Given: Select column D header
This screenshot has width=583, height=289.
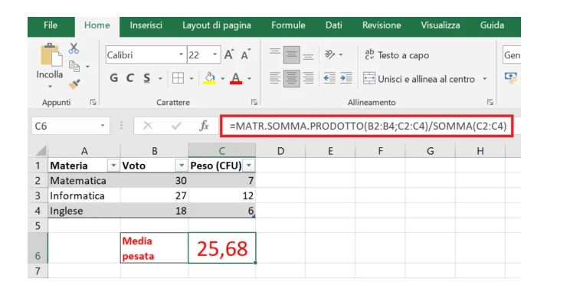Looking at the screenshot, I should 280,151.
